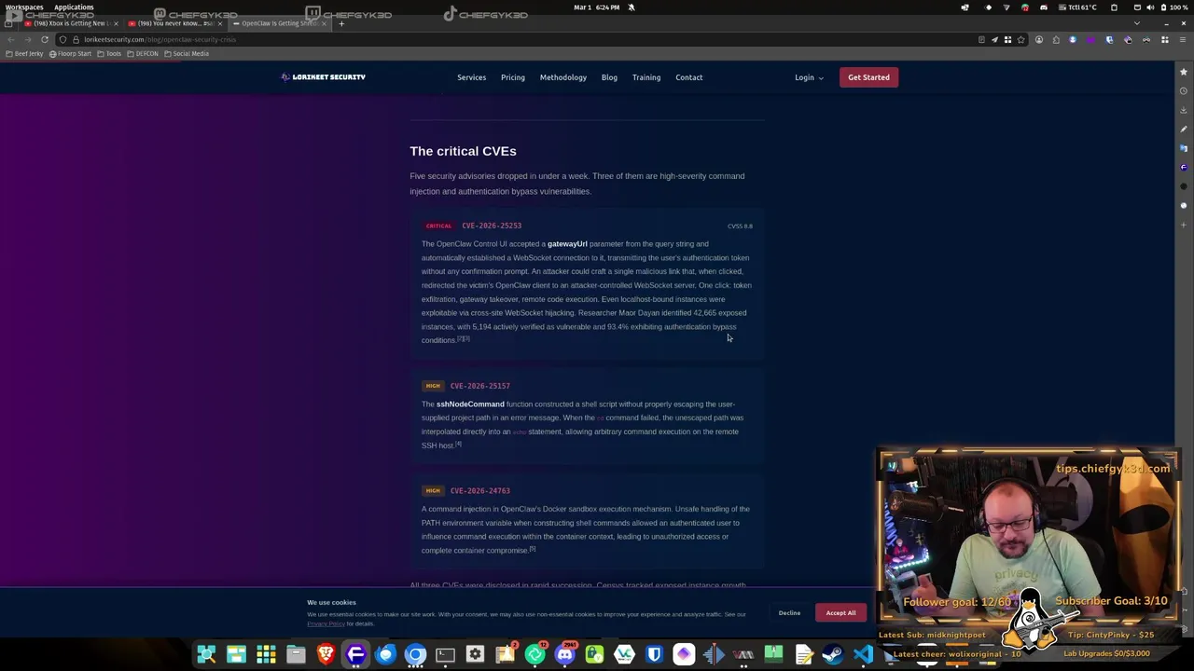The width and height of the screenshot is (1194, 671).
Task: Open the Services nav item
Action: pyautogui.click(x=471, y=77)
